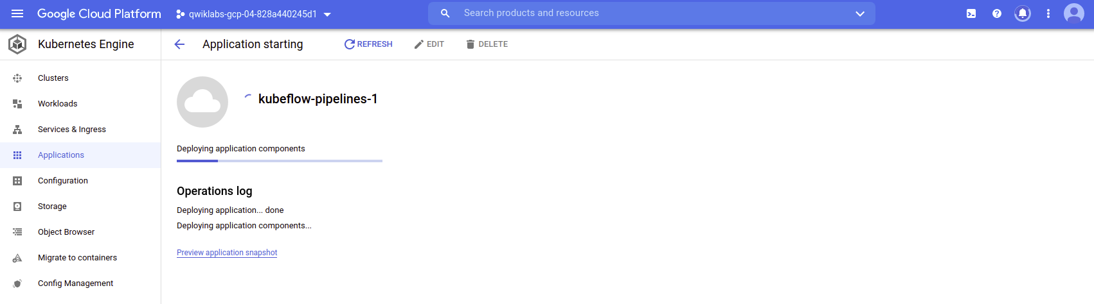
Task: Open the three-dot settings menu
Action: (x=1048, y=13)
